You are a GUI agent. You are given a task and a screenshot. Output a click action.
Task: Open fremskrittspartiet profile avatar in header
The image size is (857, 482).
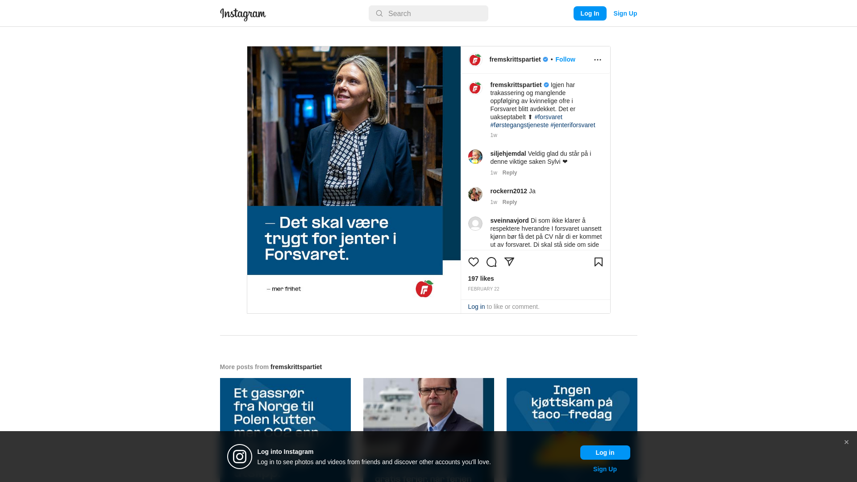(475, 60)
